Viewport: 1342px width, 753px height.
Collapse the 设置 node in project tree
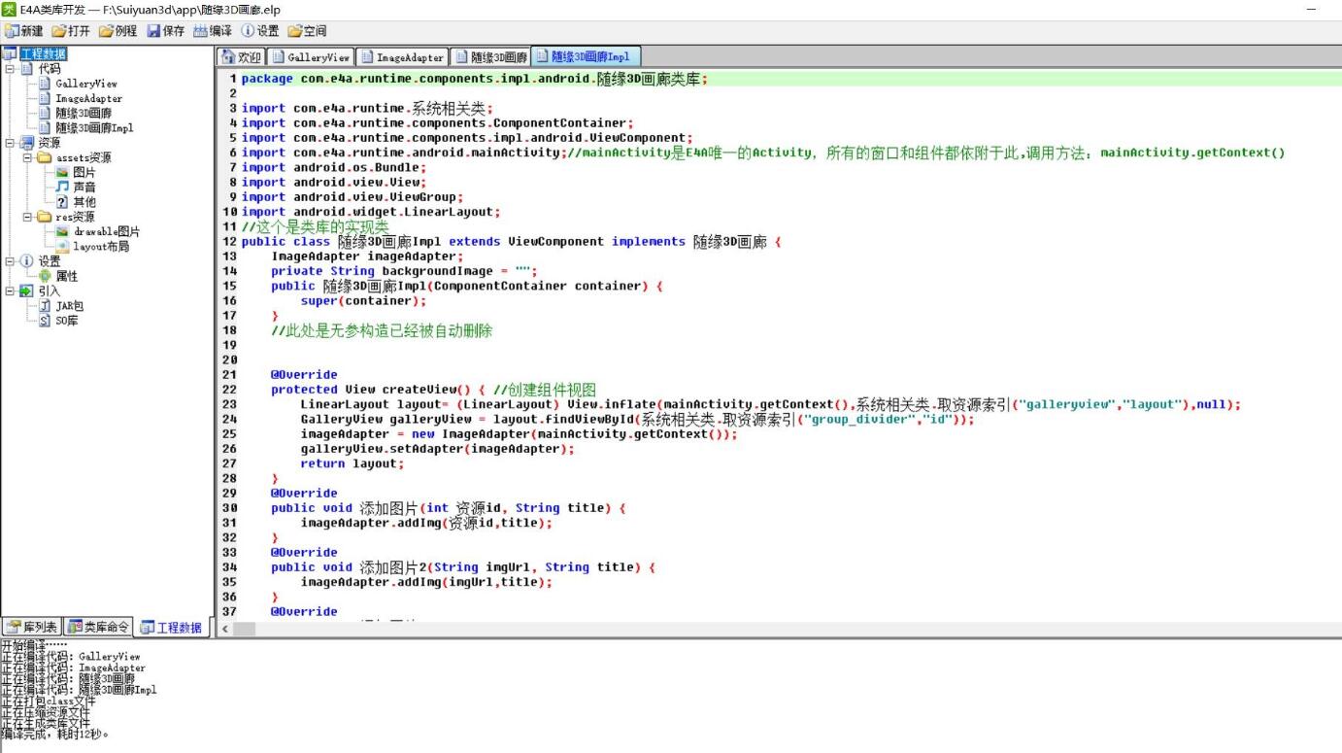[10, 261]
